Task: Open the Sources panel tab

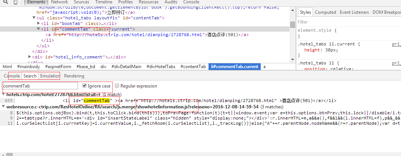Action: pyautogui.click(x=82, y=2)
